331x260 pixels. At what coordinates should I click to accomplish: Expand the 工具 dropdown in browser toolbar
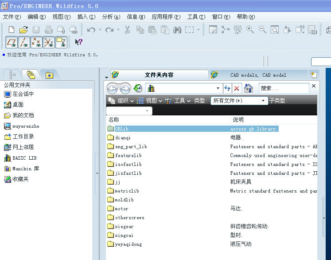(x=178, y=101)
